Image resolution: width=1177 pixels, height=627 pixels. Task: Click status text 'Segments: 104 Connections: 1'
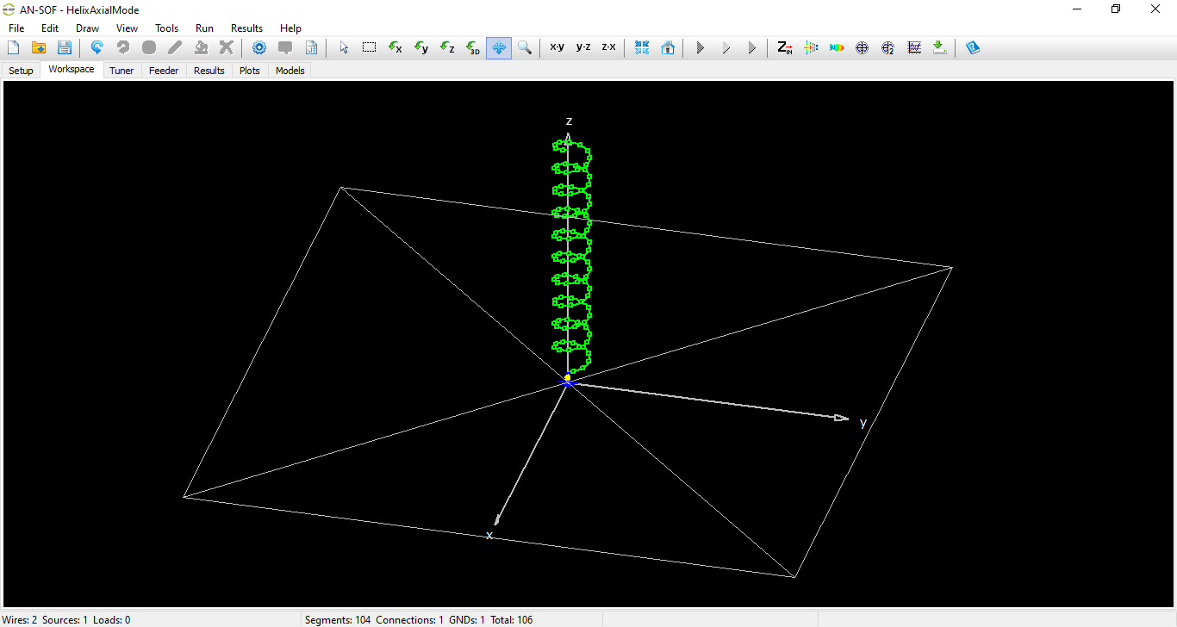pos(375,620)
